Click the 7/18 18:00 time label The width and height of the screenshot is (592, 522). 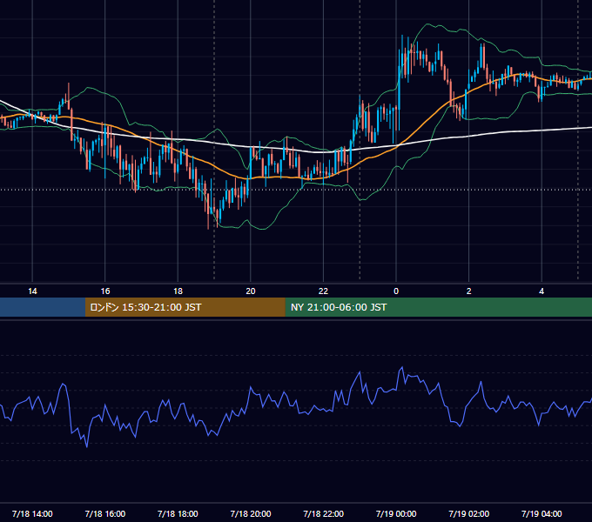pos(178,513)
